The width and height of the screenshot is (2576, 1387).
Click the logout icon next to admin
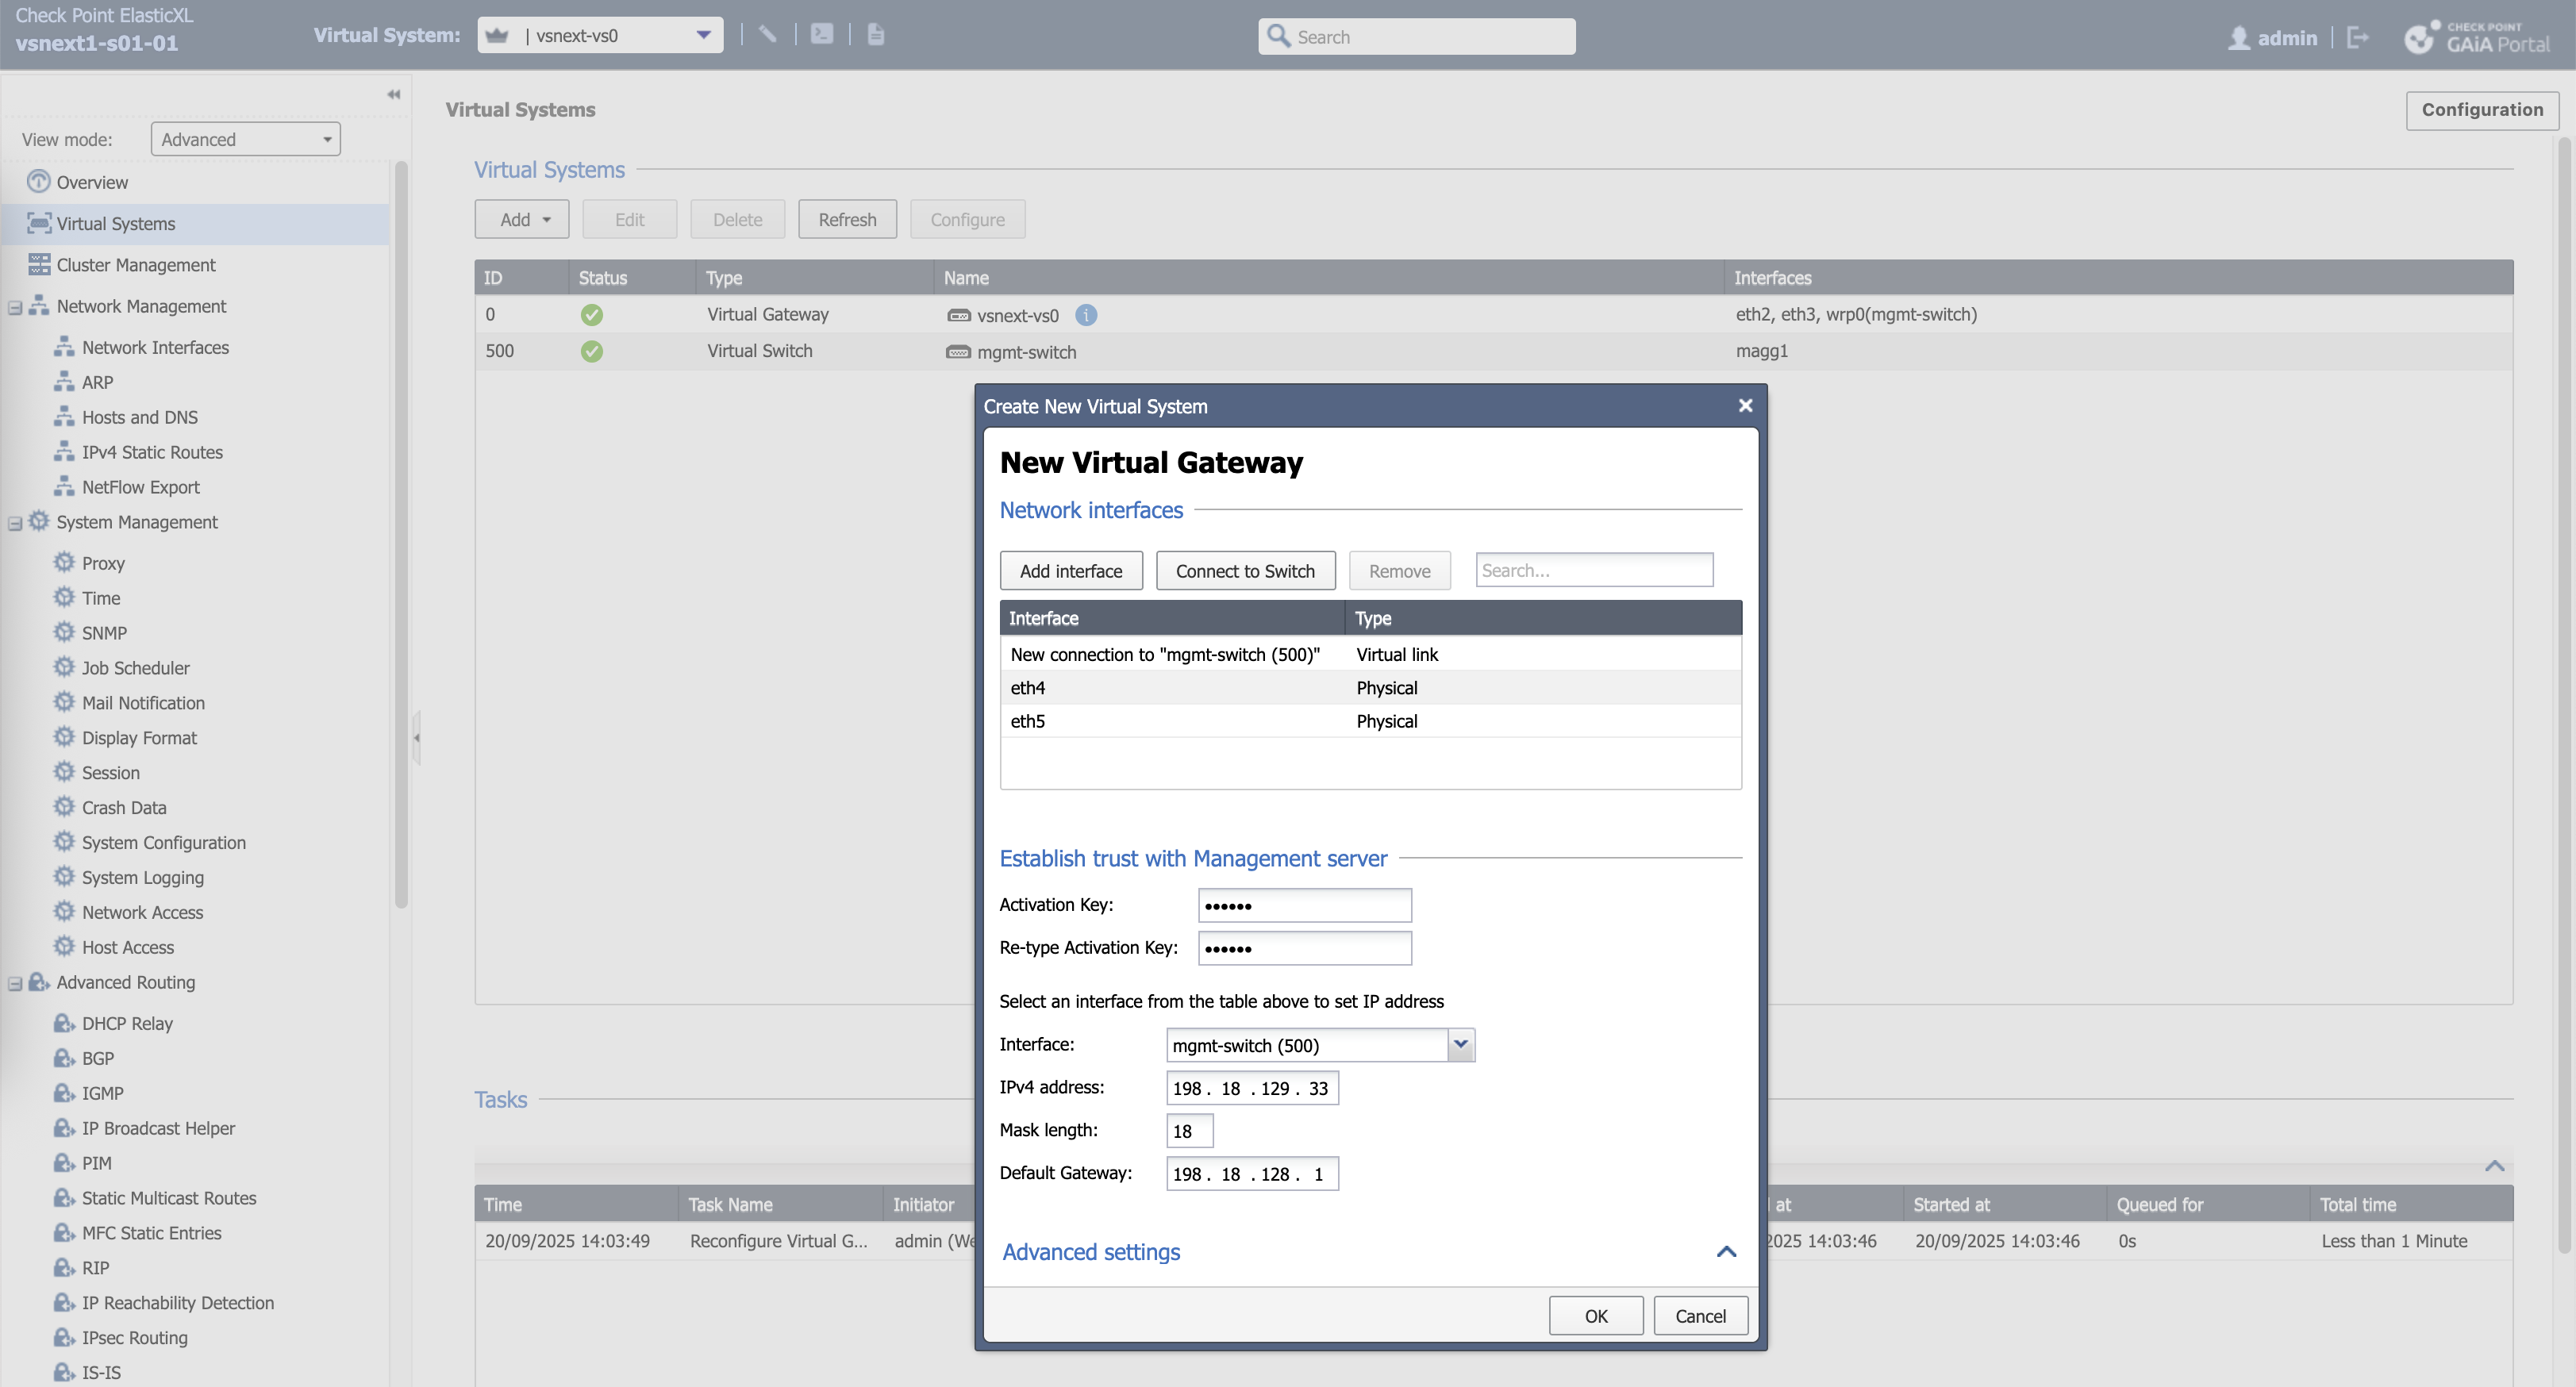click(x=2357, y=38)
